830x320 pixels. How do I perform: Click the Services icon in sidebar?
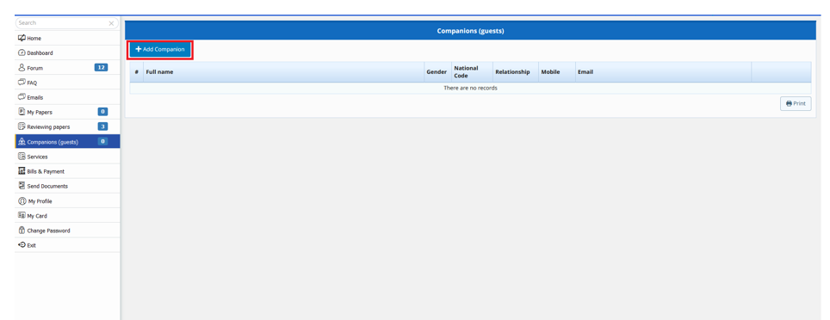pos(22,157)
